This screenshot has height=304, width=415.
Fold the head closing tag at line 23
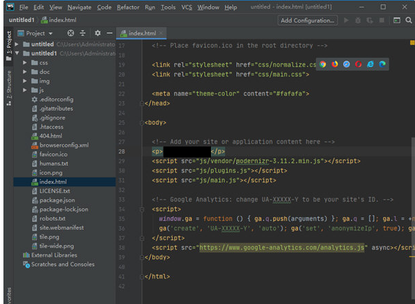click(x=142, y=103)
